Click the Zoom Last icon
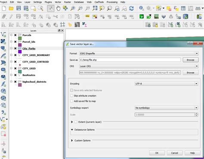This screenshot has height=159, width=204. 117,8
